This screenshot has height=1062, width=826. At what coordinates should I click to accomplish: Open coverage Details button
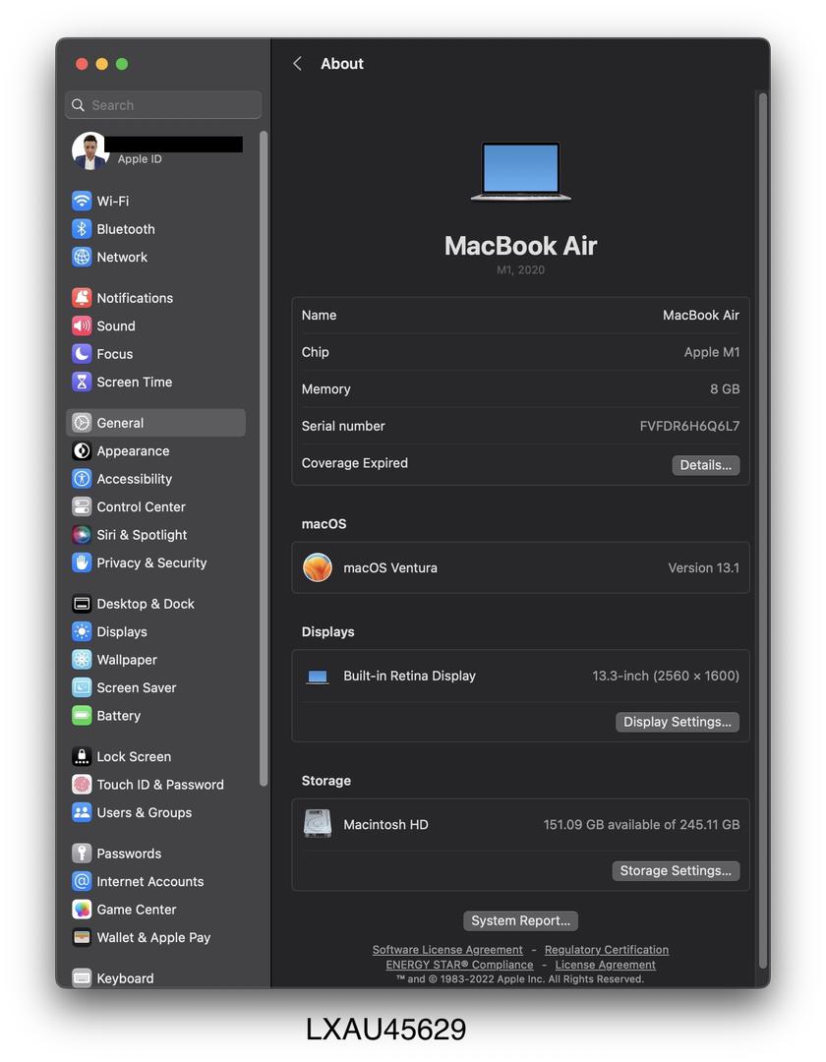705,464
